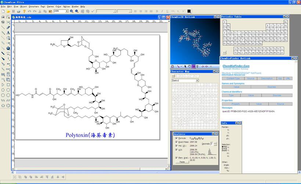Screen dimensions: 301x184
Task: Open the Window menu
Action: coord(75,7)
